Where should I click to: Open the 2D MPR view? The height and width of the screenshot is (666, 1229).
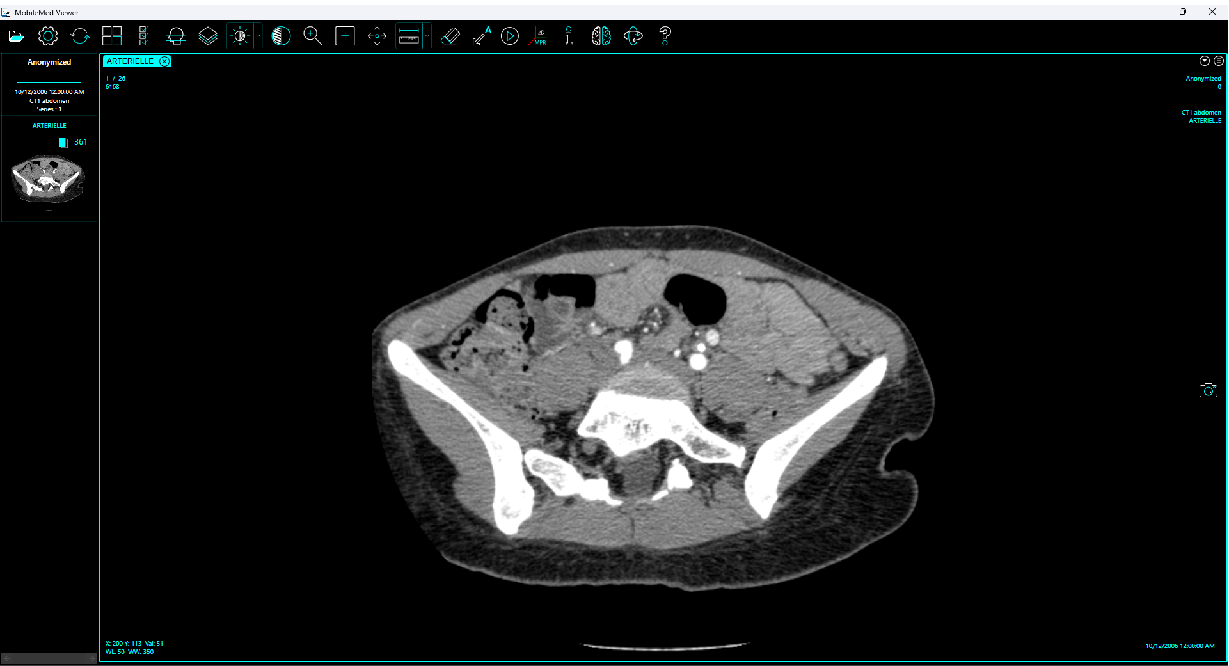[x=537, y=36]
